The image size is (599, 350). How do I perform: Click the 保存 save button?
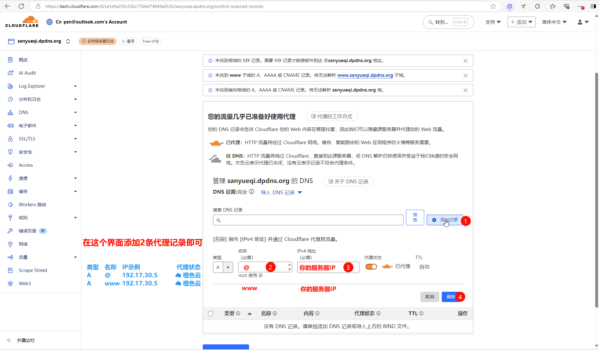(x=451, y=297)
